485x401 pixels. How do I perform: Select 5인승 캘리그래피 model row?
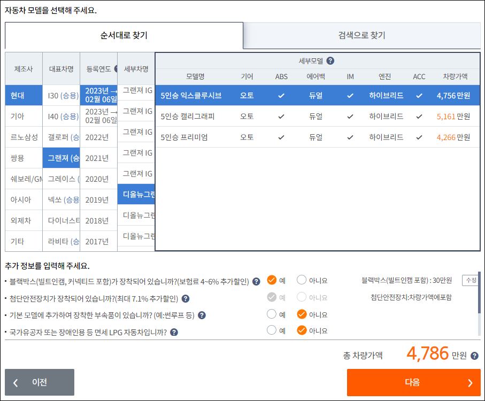click(317, 116)
